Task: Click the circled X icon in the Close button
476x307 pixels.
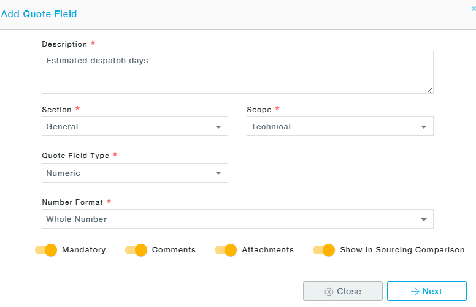Action: (x=329, y=292)
